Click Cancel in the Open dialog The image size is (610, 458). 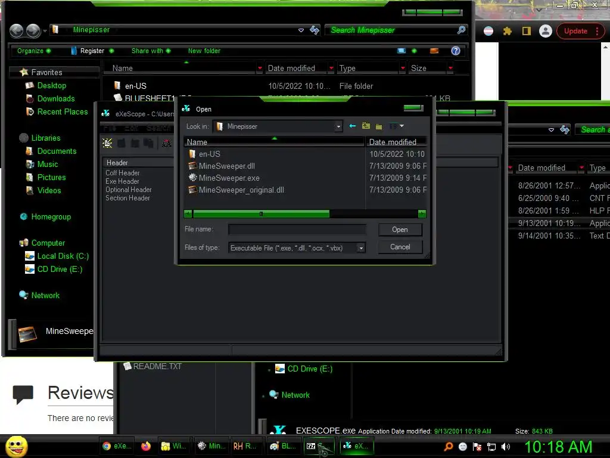pyautogui.click(x=400, y=247)
